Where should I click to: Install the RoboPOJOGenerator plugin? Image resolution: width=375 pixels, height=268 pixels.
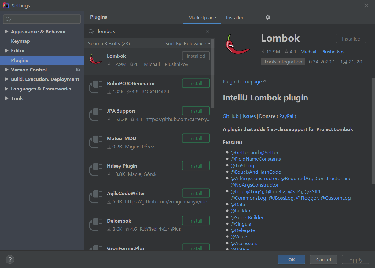click(196, 83)
